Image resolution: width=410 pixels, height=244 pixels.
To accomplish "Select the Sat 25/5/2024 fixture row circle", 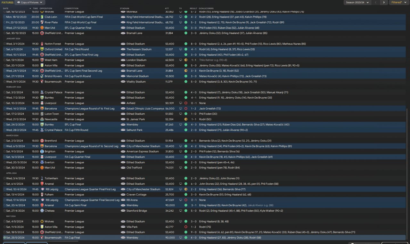I will point(4,238).
